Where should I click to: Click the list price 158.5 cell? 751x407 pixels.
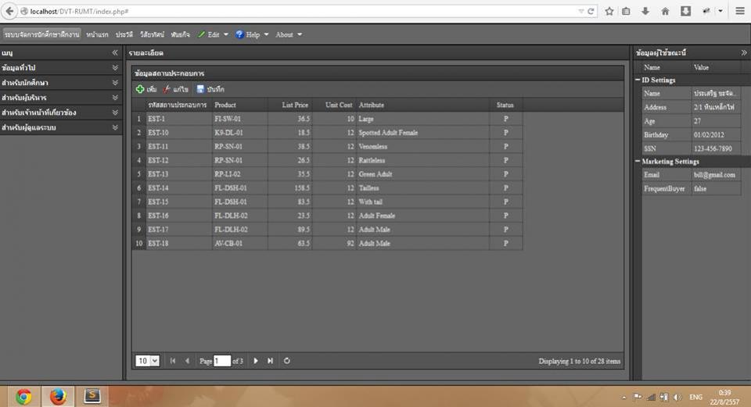(290, 188)
